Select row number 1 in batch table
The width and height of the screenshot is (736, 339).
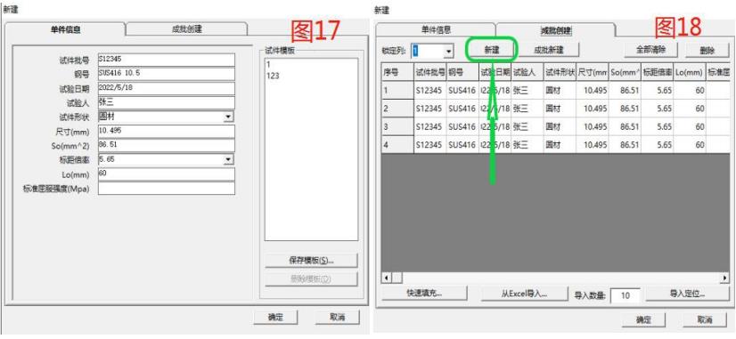(397, 91)
